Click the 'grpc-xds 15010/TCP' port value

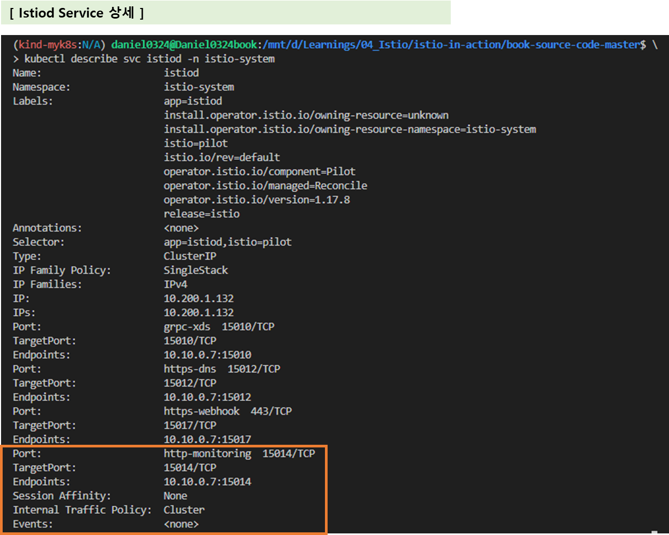[219, 326]
